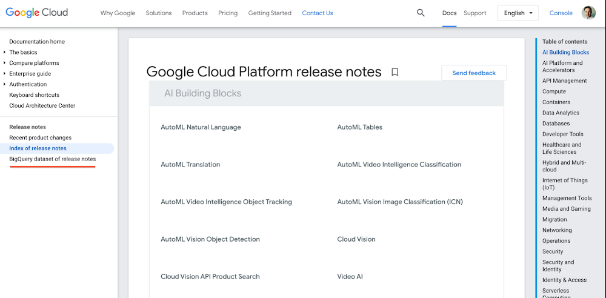Image resolution: width=606 pixels, height=298 pixels.
Task: Expand Authentication section arrow
Action: [4, 84]
